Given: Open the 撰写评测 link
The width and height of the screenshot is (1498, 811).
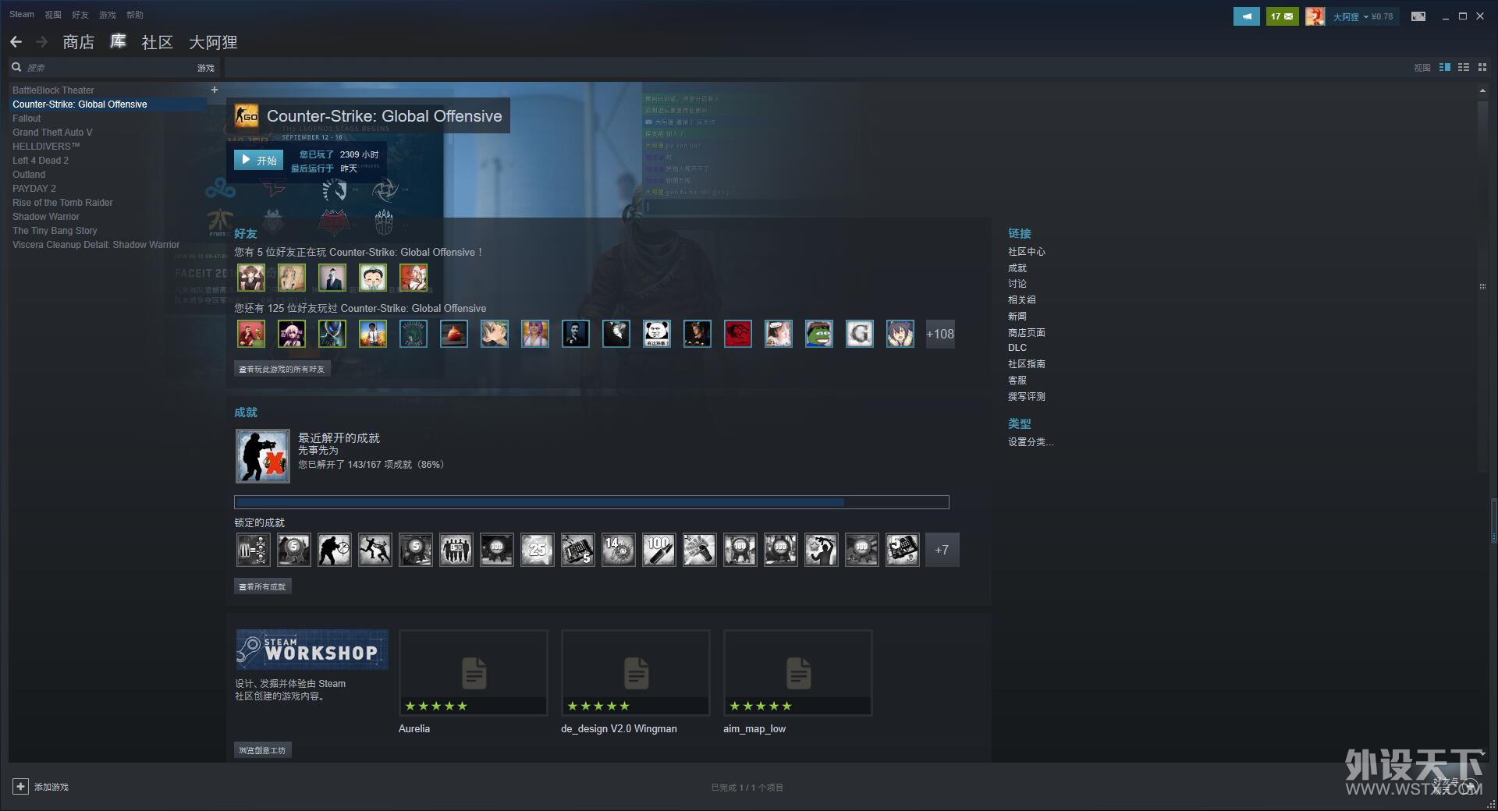Looking at the screenshot, I should pos(1026,397).
